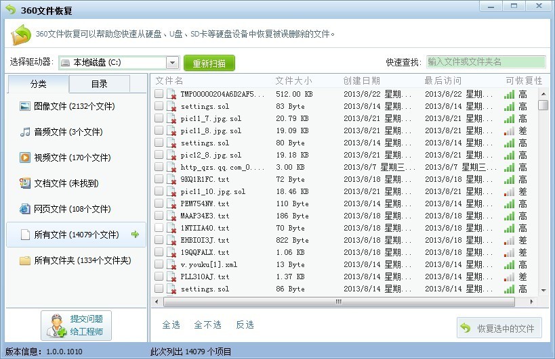This screenshot has height=359, width=555.
Task: Click the 重新扫描 rescan button
Action: 209,63
